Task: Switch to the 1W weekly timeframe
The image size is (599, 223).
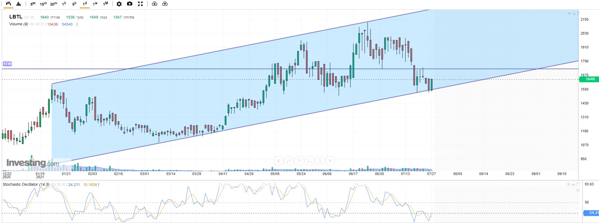Action: [x=95, y=4]
